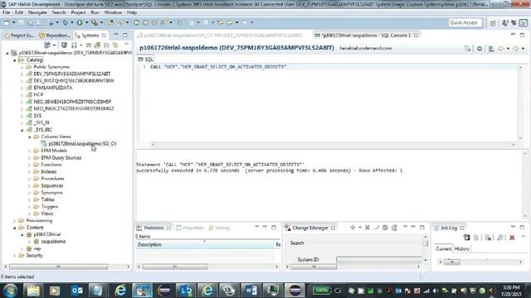This screenshot has height=298, width=531.
Task: Expand the Tables folder
Action: click(30, 199)
